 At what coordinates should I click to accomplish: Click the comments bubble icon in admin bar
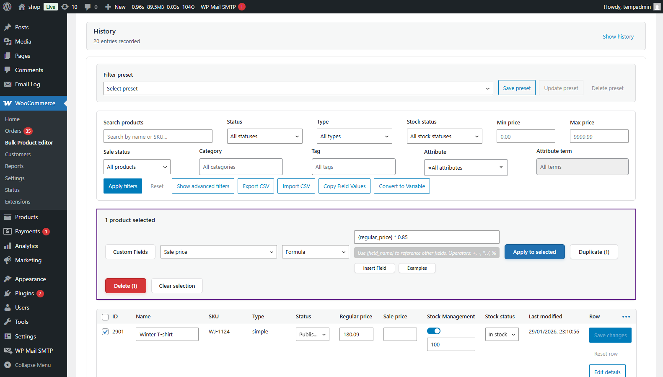88,7
